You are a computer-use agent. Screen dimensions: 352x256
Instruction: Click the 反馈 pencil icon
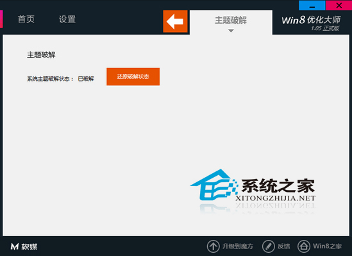268,246
